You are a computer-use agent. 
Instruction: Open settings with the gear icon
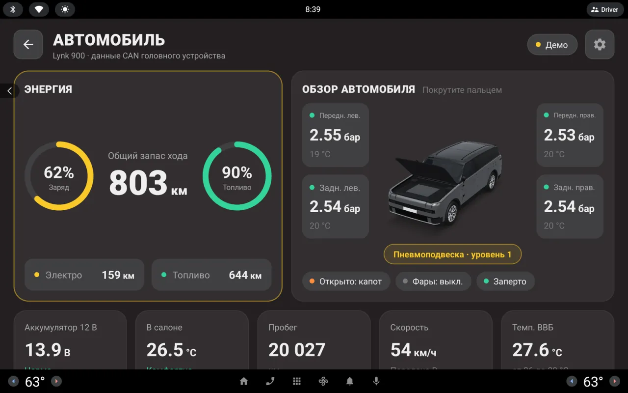600,45
